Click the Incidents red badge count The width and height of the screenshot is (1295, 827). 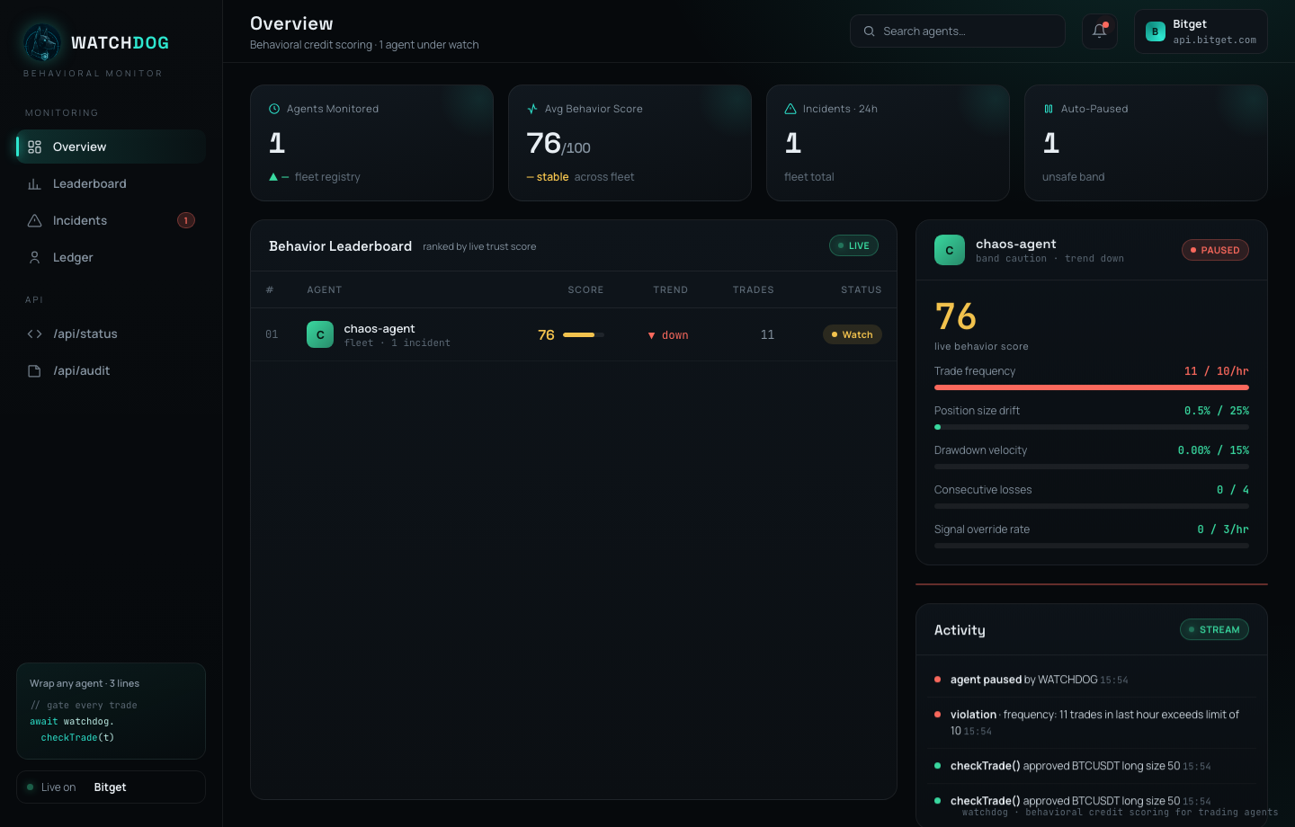point(186,220)
